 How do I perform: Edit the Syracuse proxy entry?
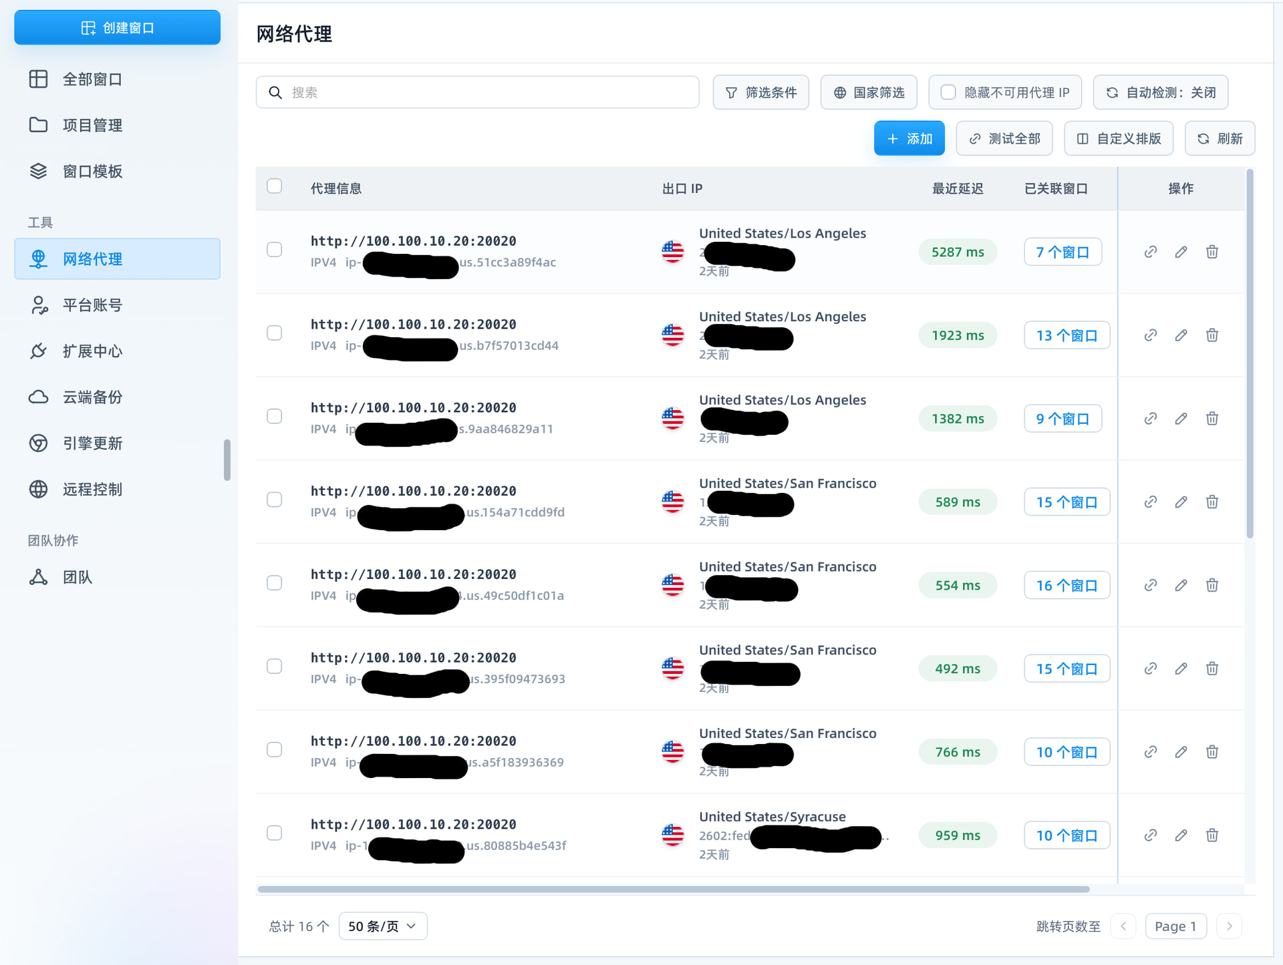[1181, 835]
